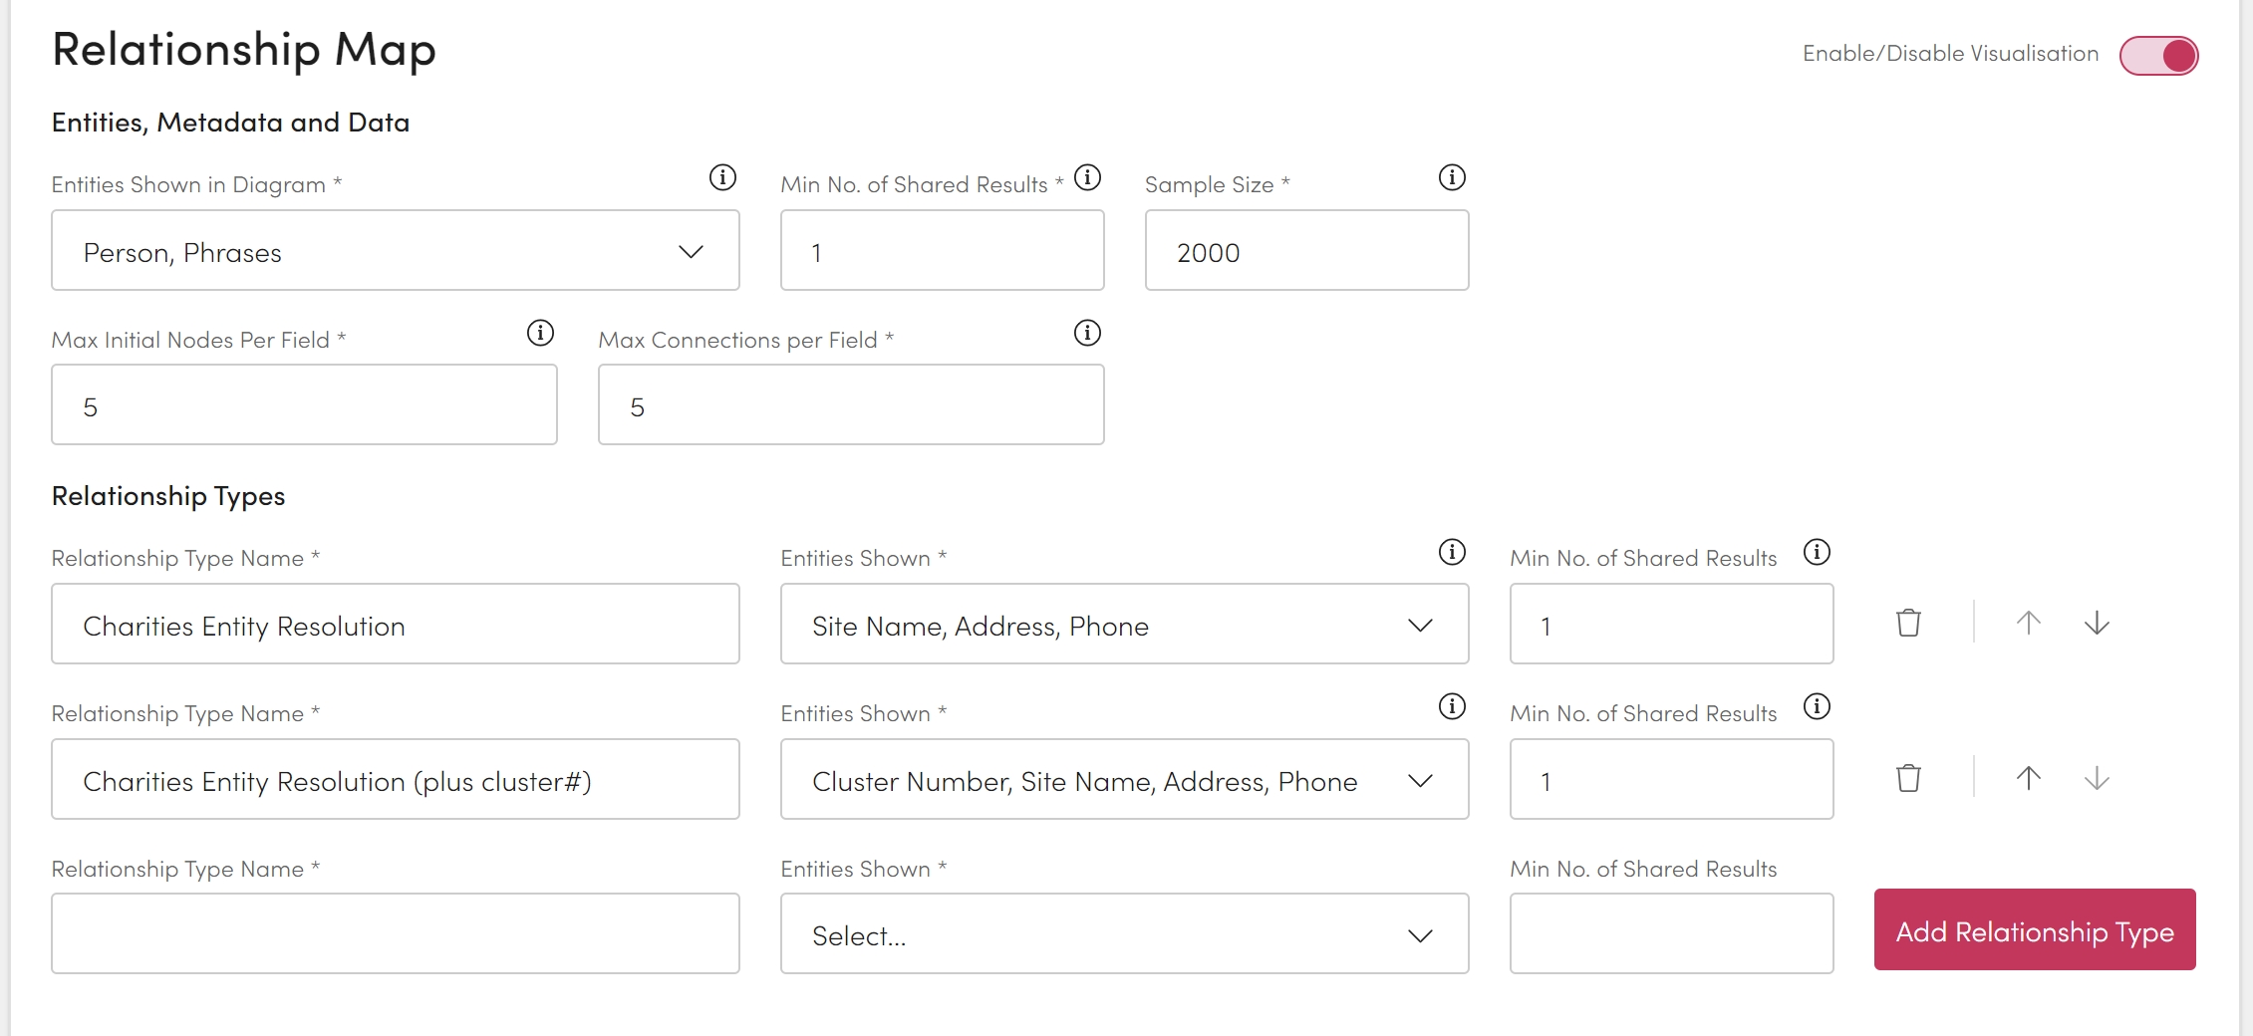Toggle the Enable/Disable Visualisation switch
The width and height of the screenshot is (2253, 1036).
(x=2158, y=56)
